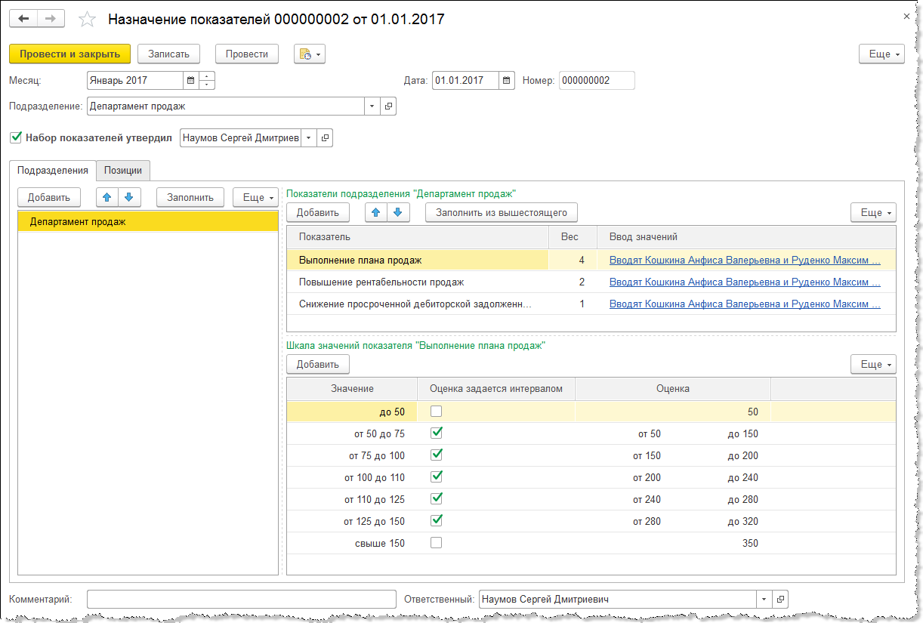Screen dimensions: 923x623
Task: Toggle interval checkbox for свыше 150 row
Action: click(x=436, y=543)
